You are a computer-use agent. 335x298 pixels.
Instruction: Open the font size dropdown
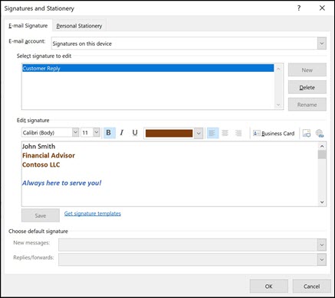tap(97, 132)
